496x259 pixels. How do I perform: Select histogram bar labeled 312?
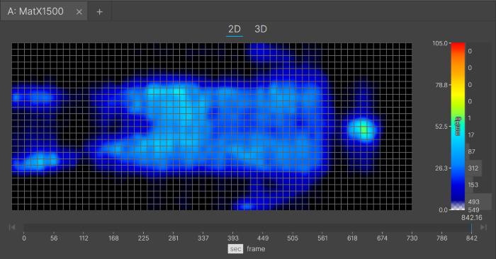473,168
